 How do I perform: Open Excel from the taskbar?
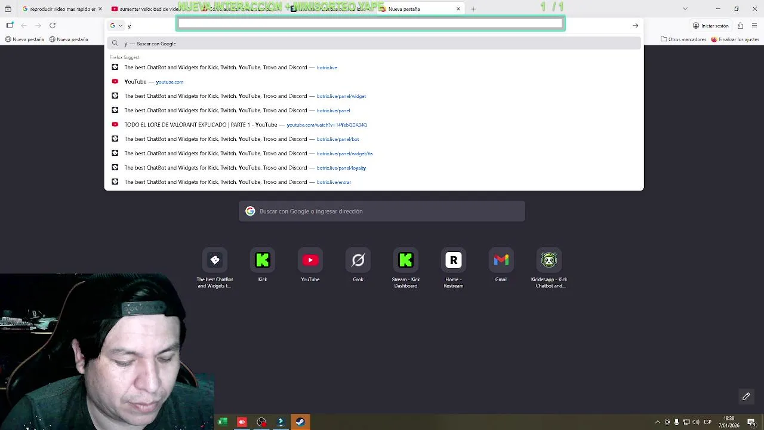222,422
